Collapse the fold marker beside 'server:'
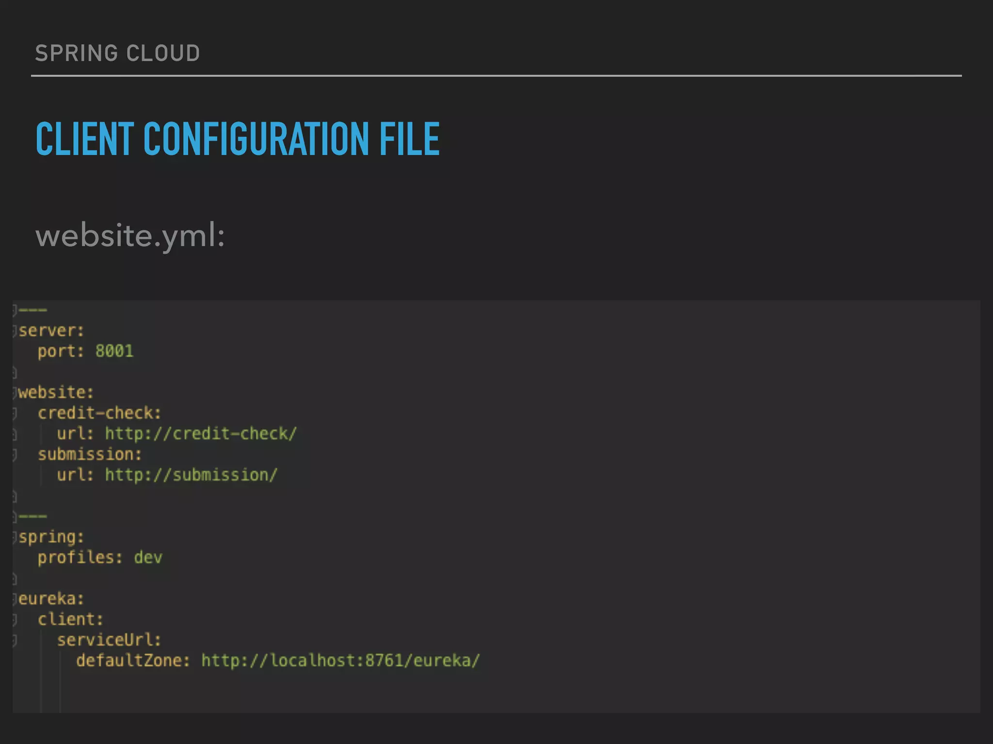Viewport: 993px width, 744px height. click(15, 331)
